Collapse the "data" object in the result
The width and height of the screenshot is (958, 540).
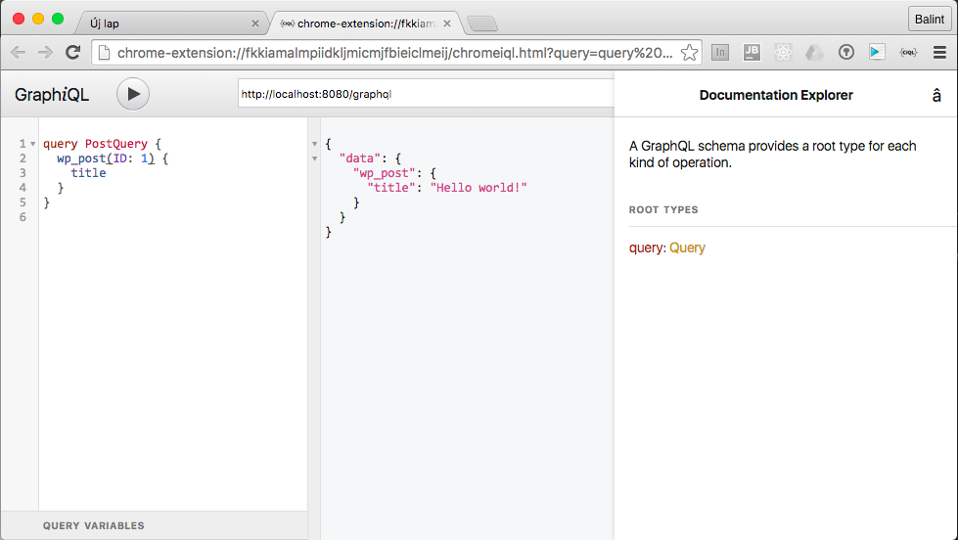pos(315,158)
